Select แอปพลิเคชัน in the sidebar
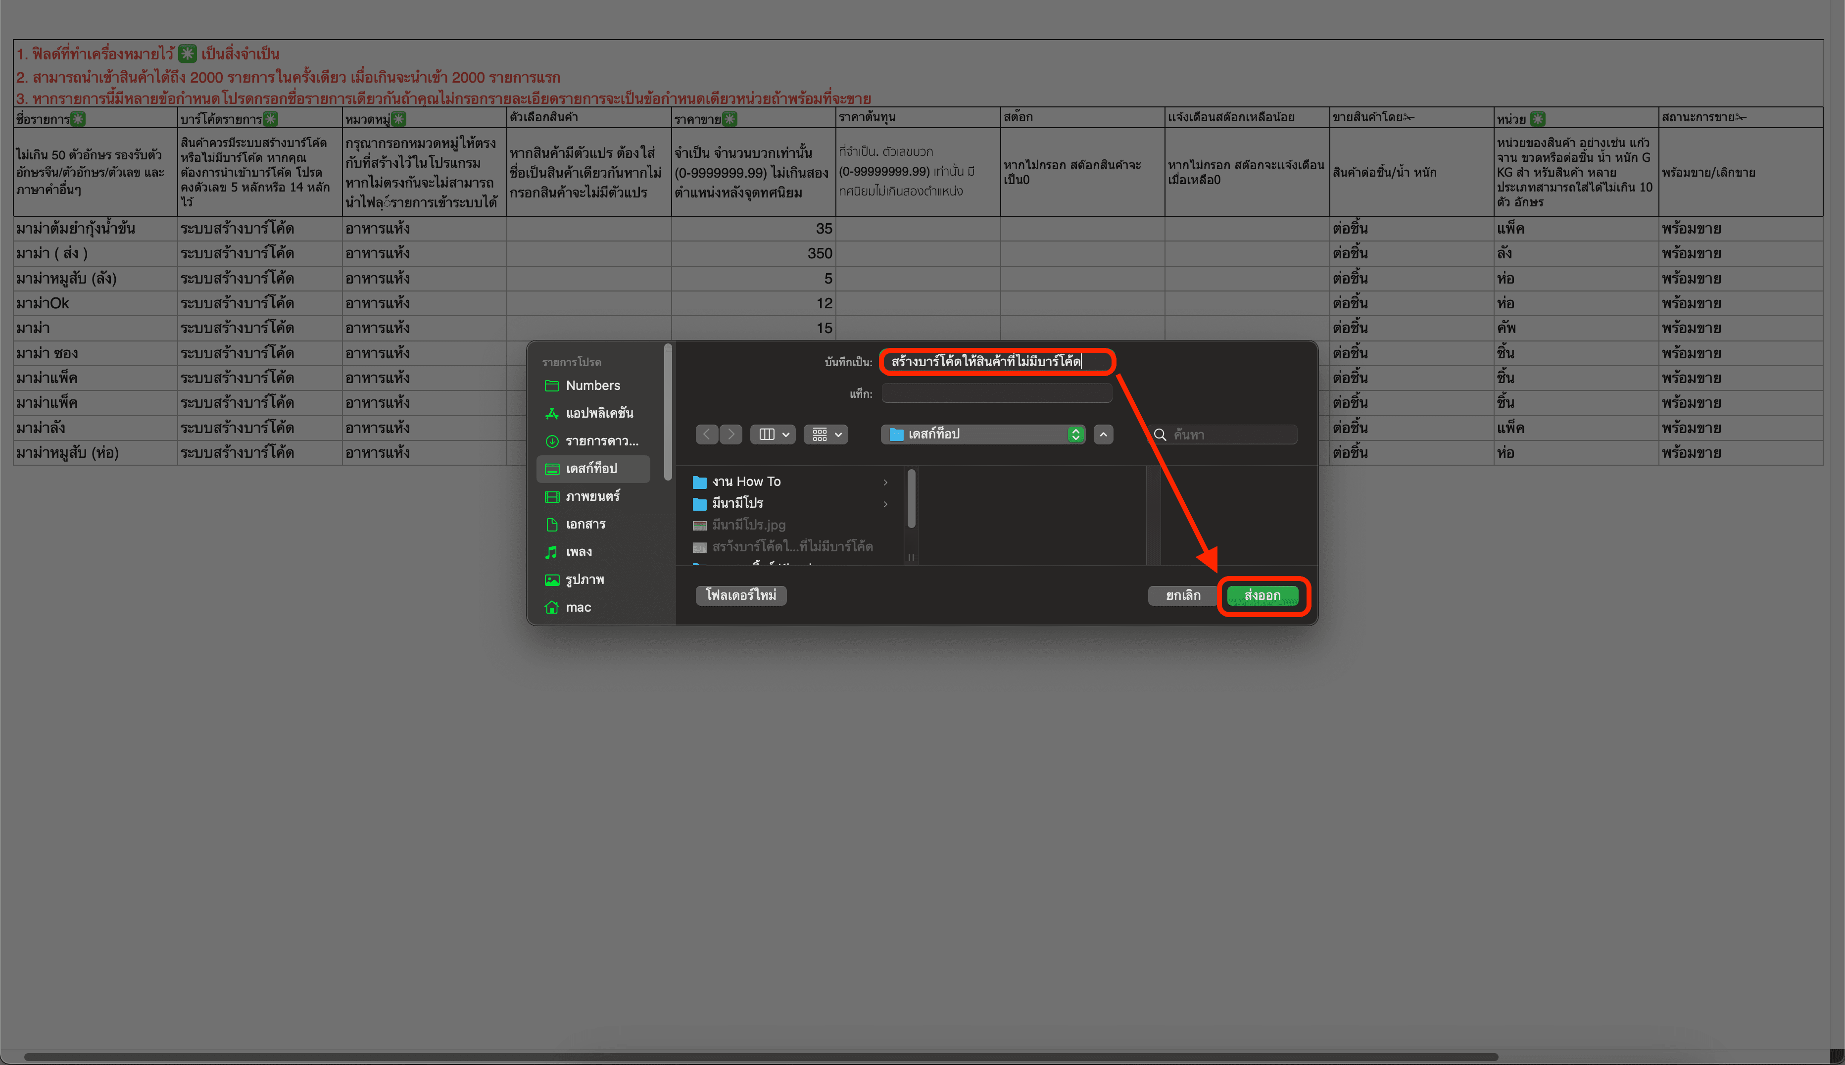 click(599, 413)
